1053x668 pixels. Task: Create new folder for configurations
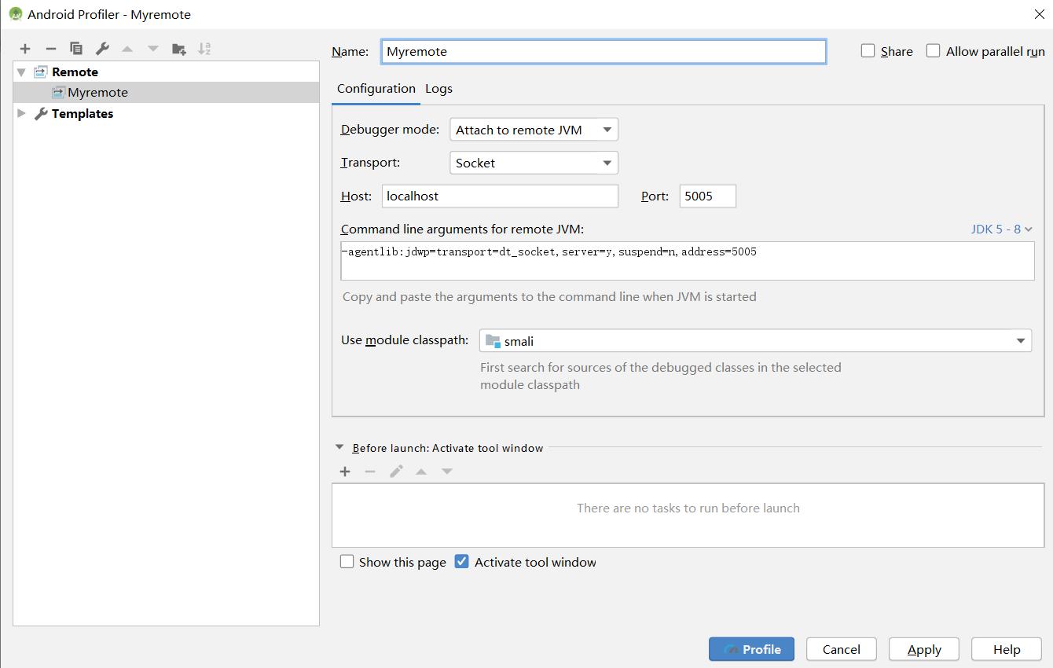tap(179, 49)
